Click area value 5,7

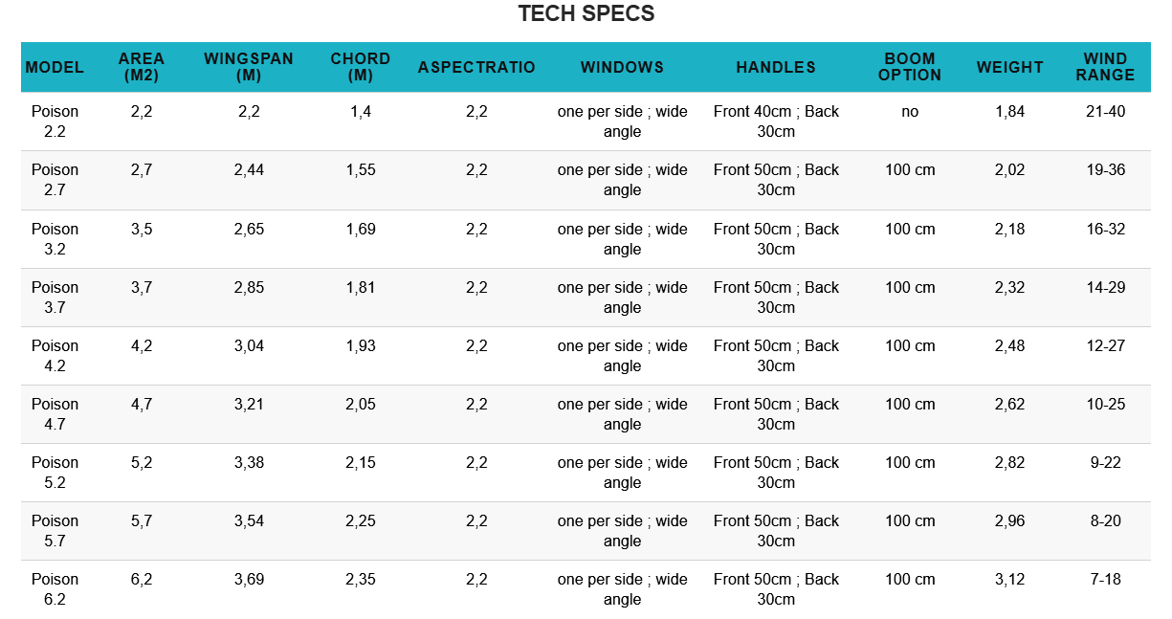coord(142,520)
